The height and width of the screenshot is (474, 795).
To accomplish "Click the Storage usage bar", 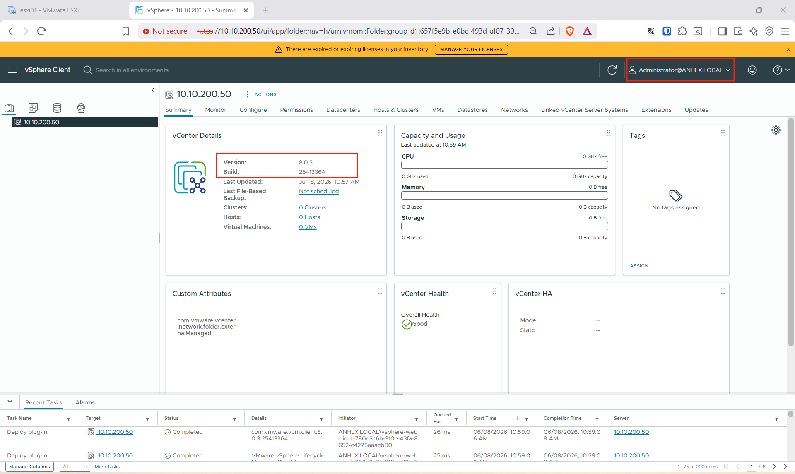I will pyautogui.click(x=504, y=226).
